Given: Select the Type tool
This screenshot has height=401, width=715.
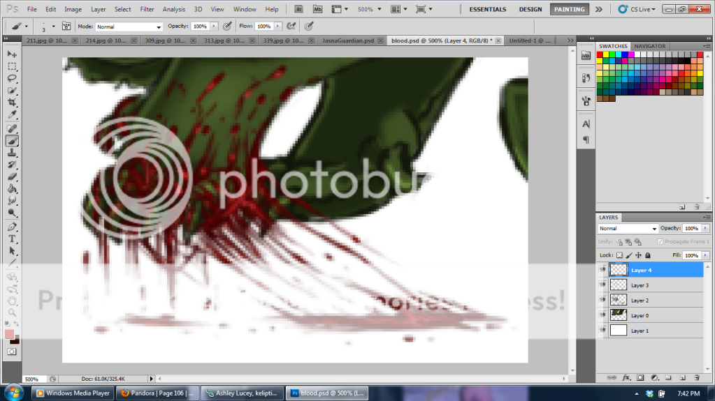Looking at the screenshot, I should pos(12,239).
